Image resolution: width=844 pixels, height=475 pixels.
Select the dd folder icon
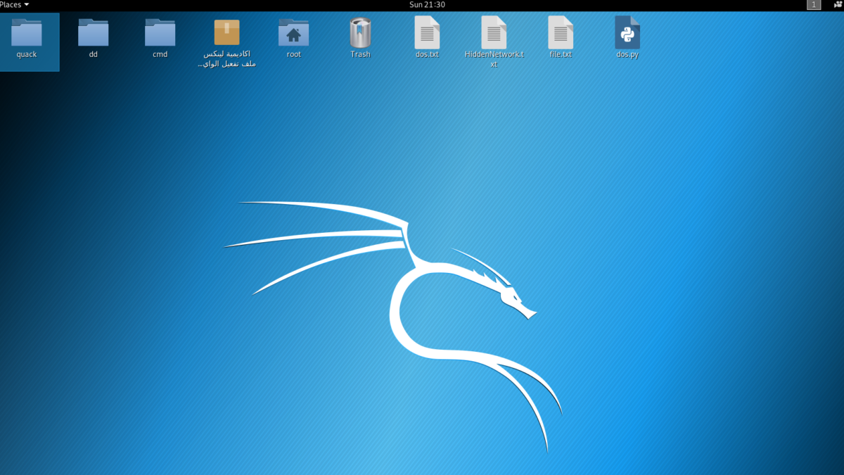pos(93,32)
